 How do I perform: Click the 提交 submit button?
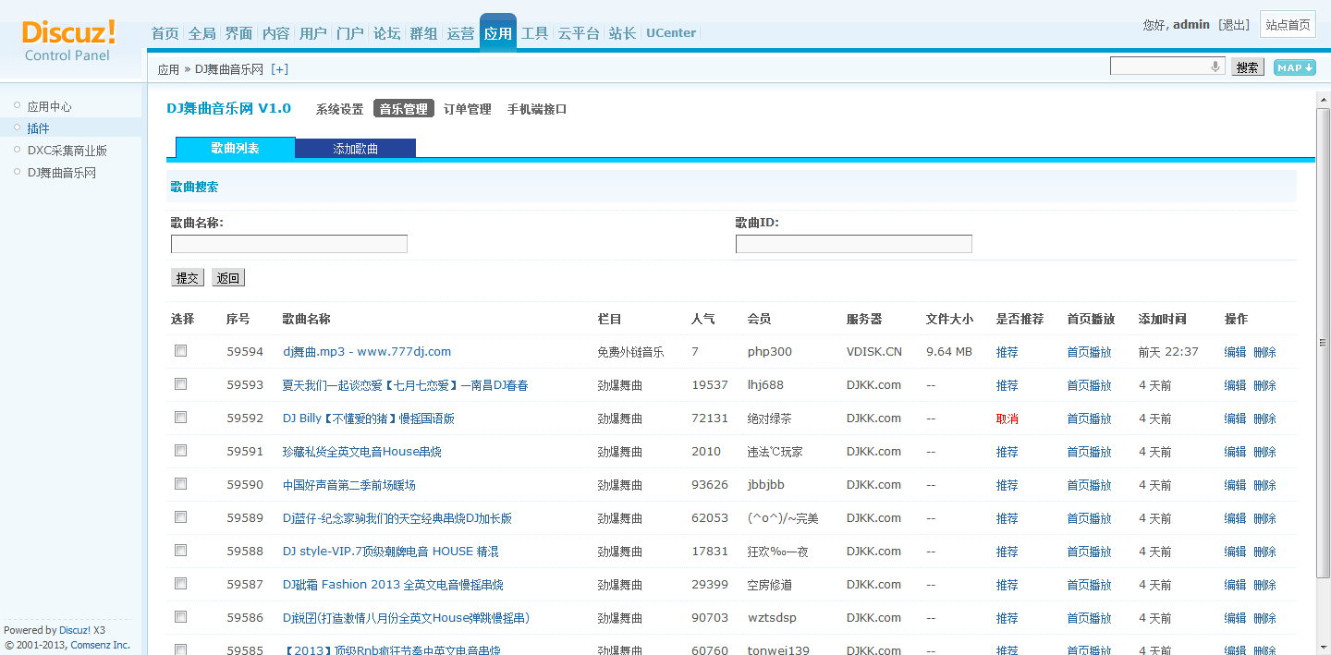(187, 277)
